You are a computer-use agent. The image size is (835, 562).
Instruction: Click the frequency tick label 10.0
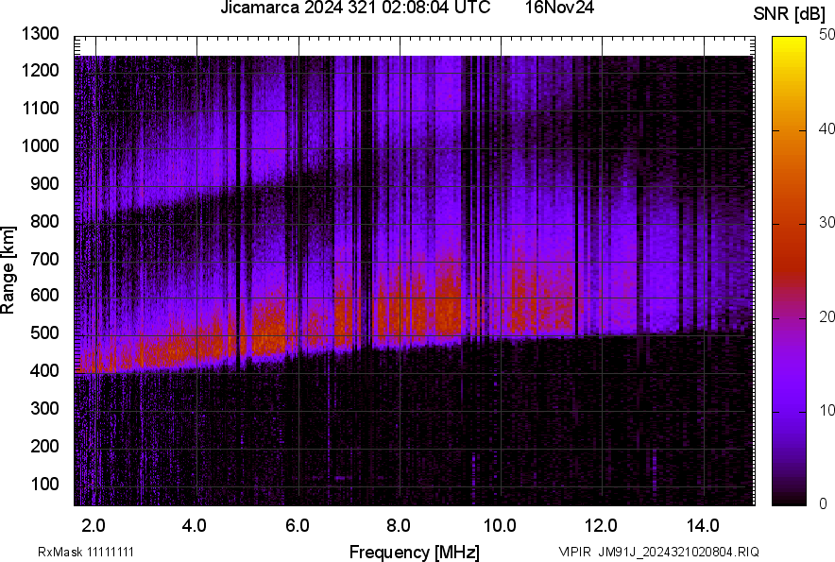[x=500, y=526]
